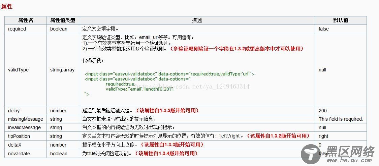Screen dimensions: 379x166
Task: Select the 属性名 column header
Action: [x=26, y=20]
